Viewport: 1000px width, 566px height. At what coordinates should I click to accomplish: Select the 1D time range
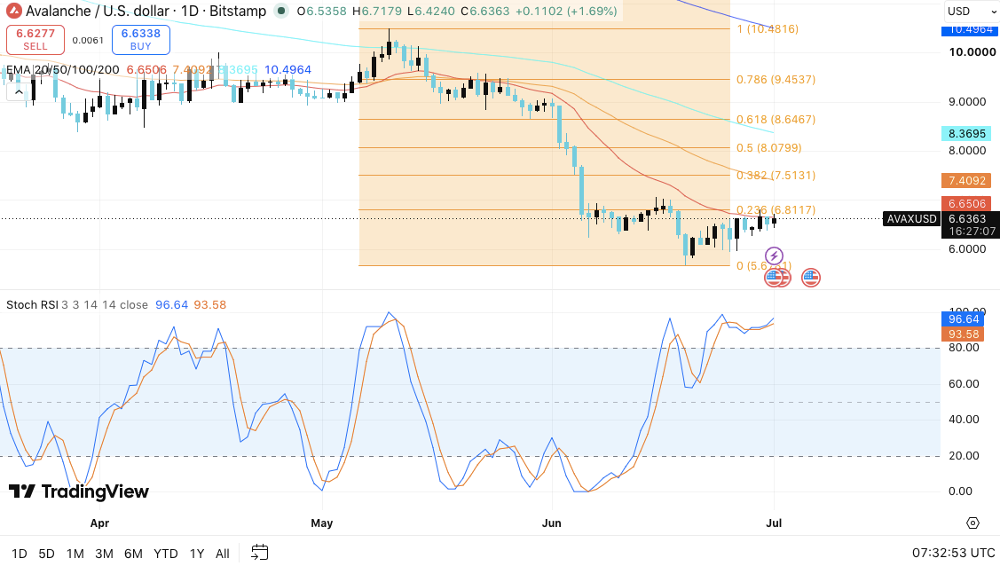point(20,554)
